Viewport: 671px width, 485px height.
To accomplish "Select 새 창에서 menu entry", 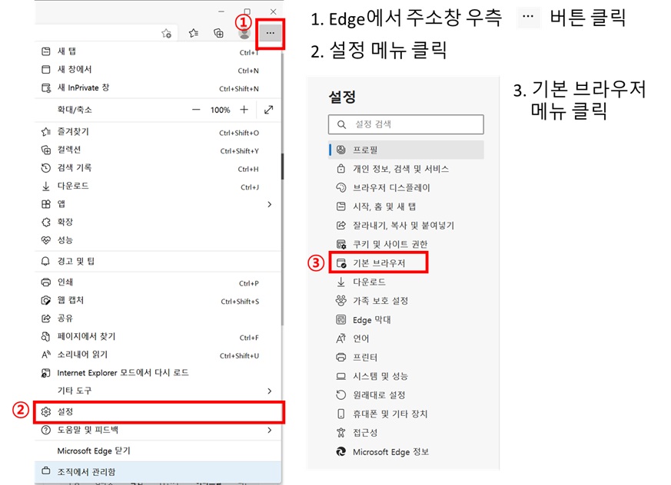I will [158, 70].
